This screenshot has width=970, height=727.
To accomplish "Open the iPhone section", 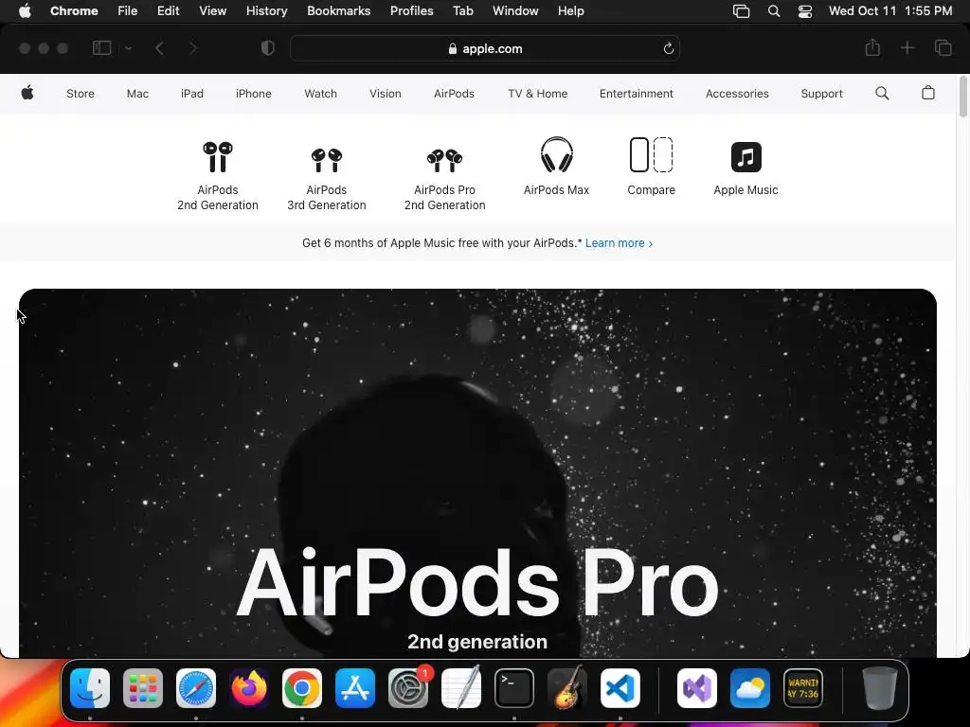I will click(x=254, y=94).
